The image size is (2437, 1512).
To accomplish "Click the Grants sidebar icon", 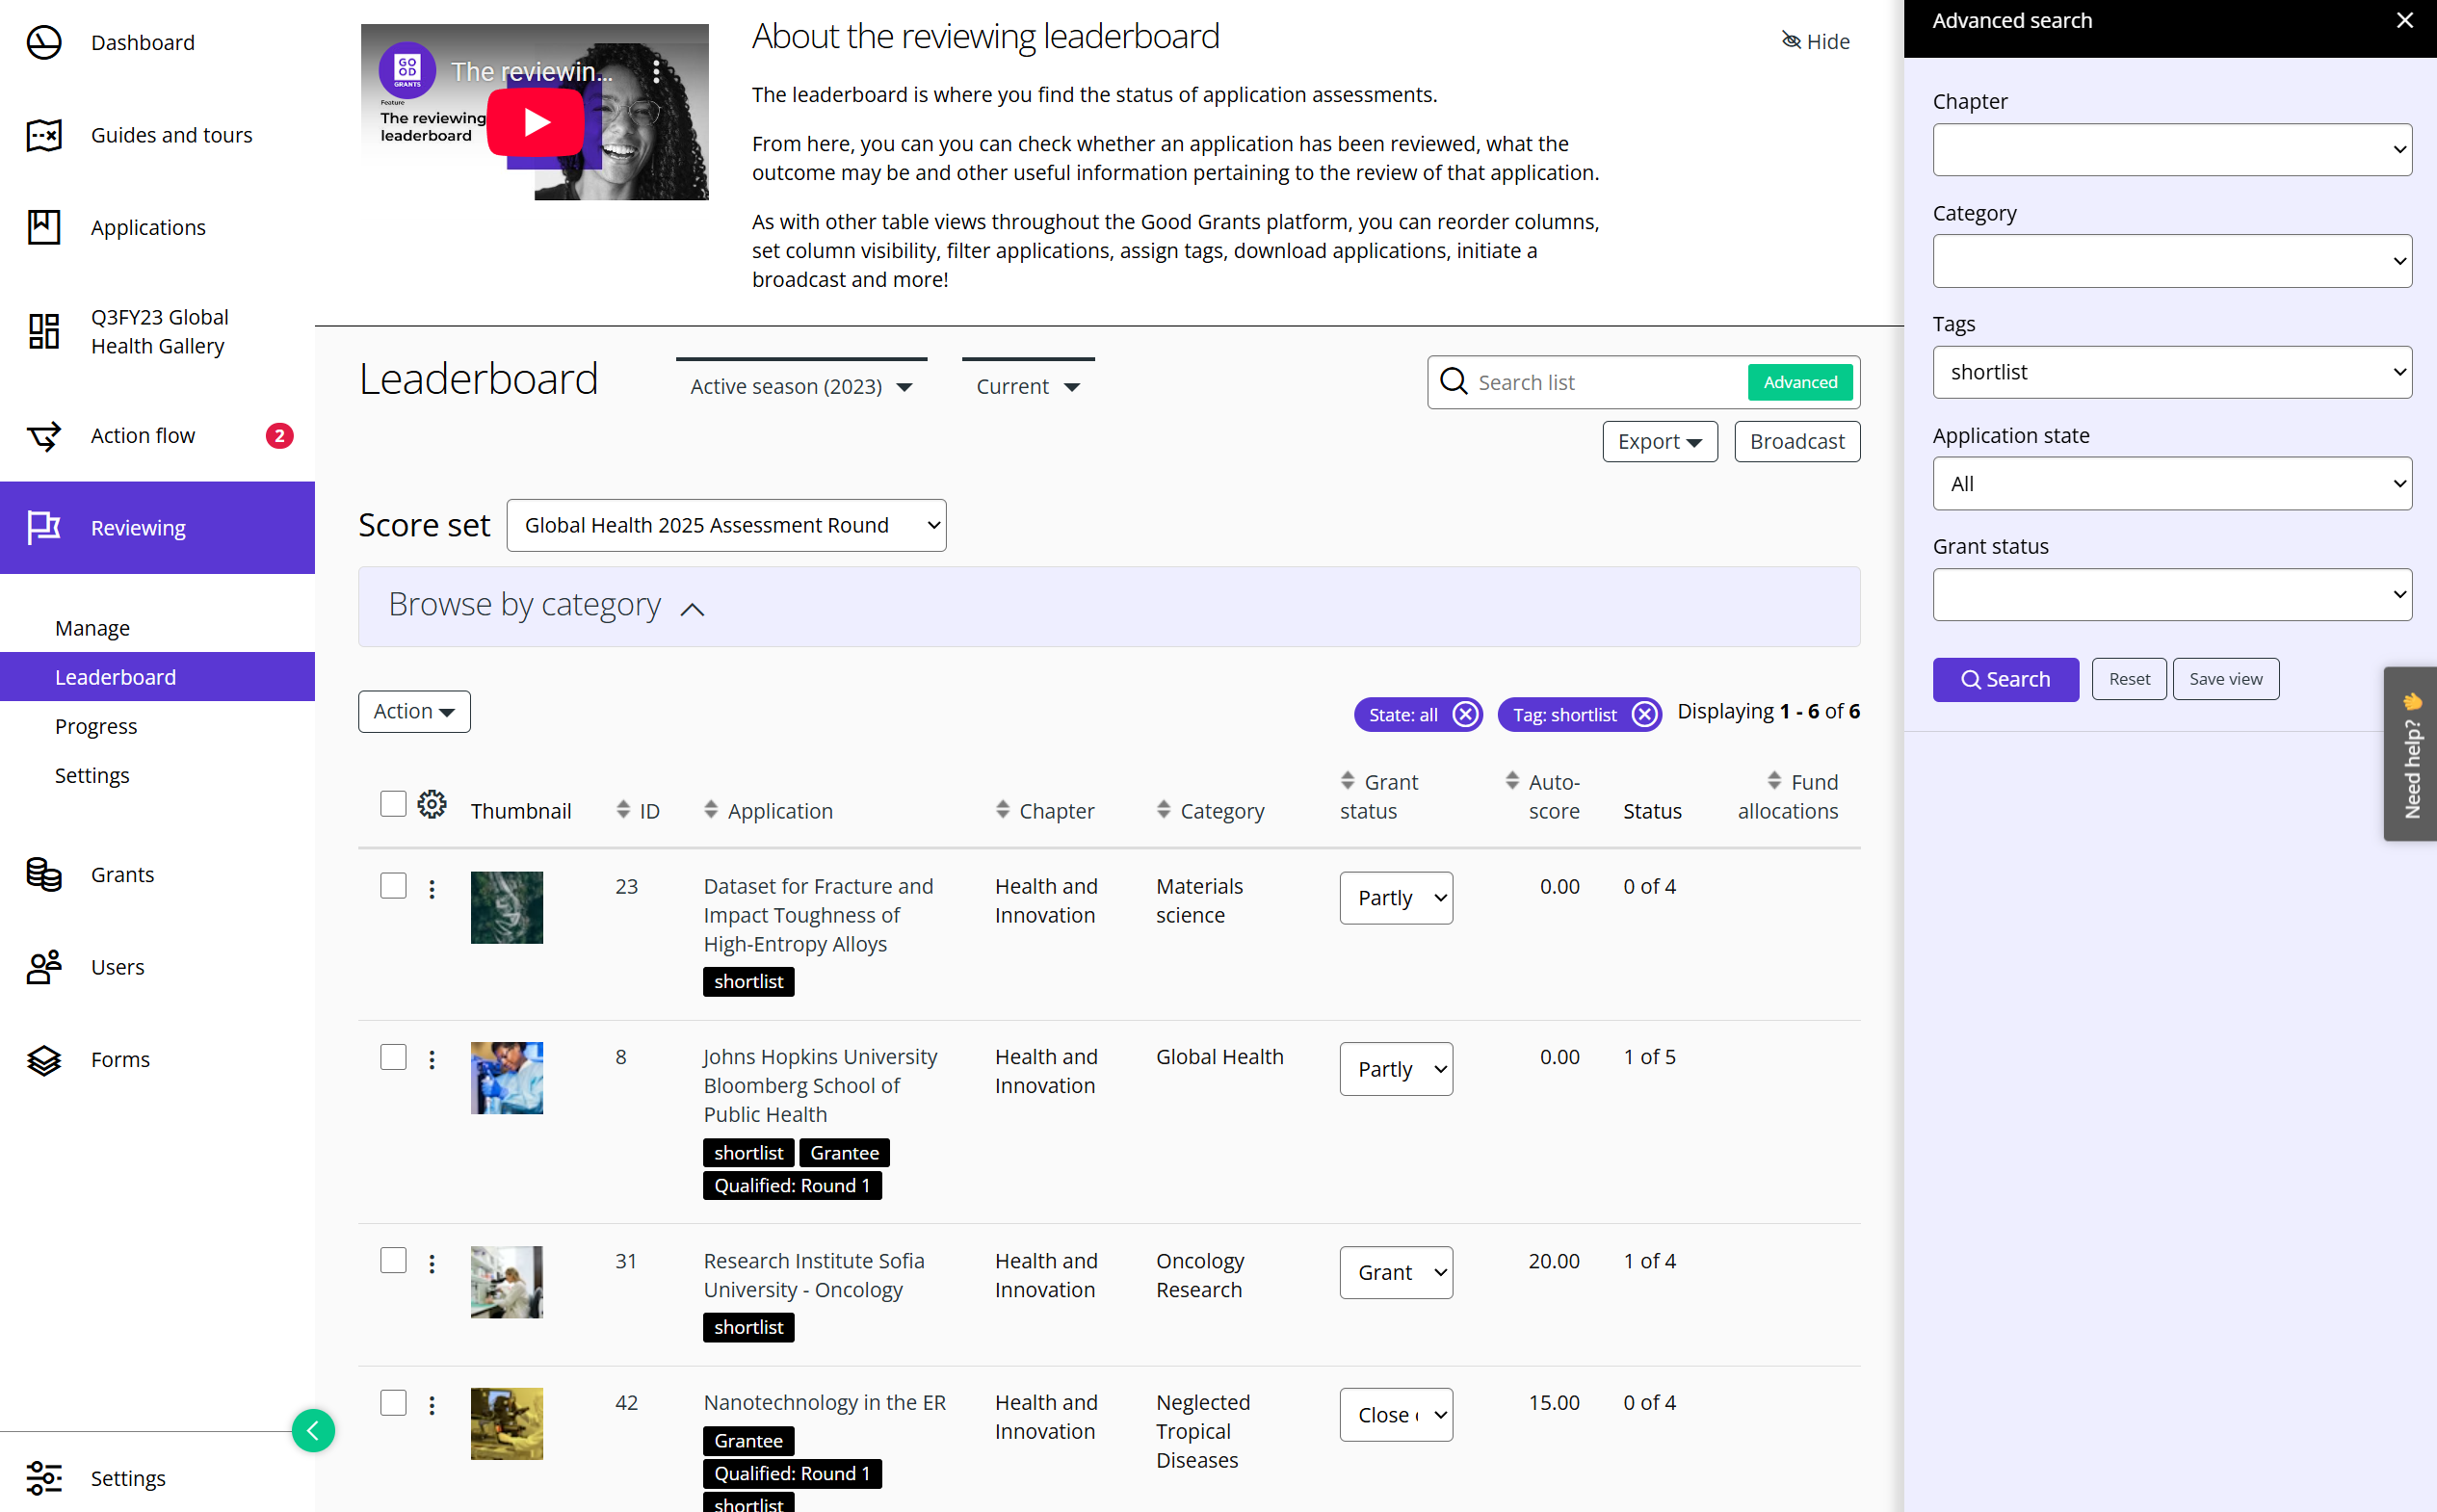I will pyautogui.click(x=44, y=874).
